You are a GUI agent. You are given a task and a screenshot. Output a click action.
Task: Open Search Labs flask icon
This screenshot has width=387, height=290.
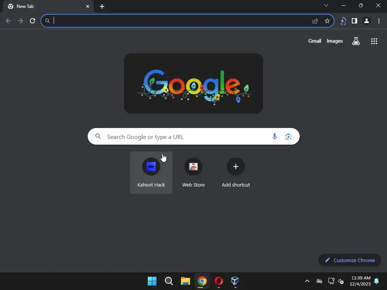[356, 41]
